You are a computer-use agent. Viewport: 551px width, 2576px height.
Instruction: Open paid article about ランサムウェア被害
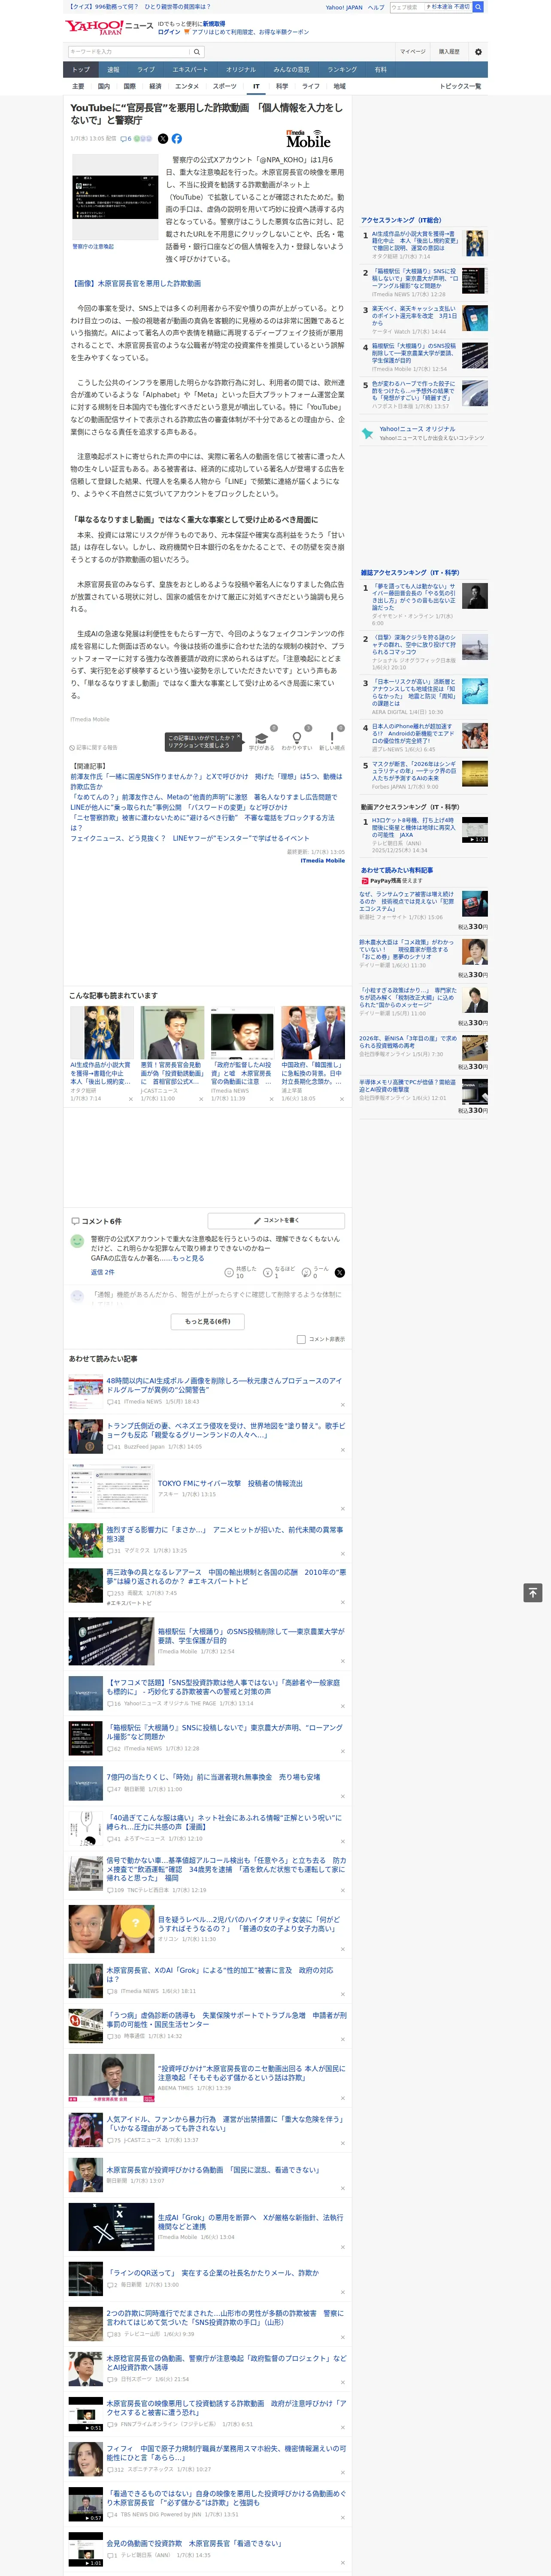406,901
